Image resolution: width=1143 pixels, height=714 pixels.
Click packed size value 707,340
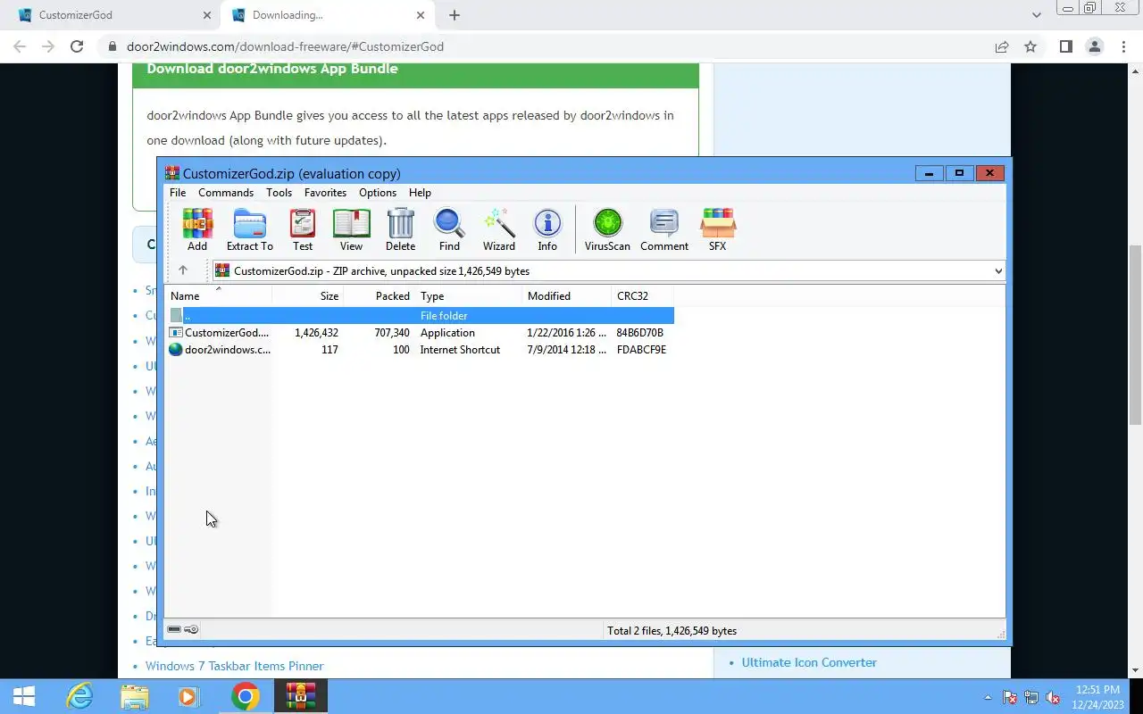pyautogui.click(x=392, y=333)
